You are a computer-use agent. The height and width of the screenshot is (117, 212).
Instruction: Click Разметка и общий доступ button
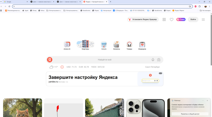tap(190, 114)
